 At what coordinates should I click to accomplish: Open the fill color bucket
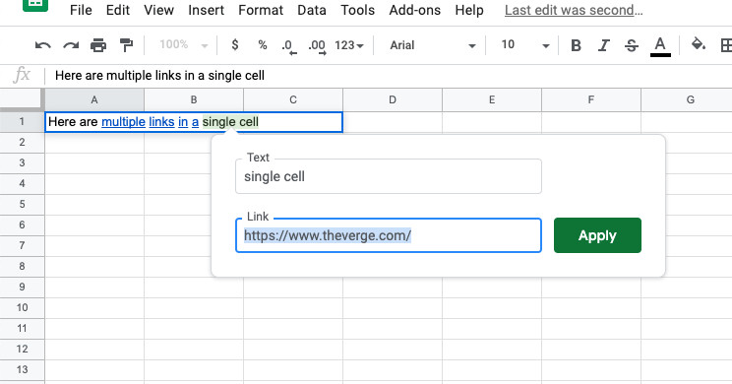699,44
